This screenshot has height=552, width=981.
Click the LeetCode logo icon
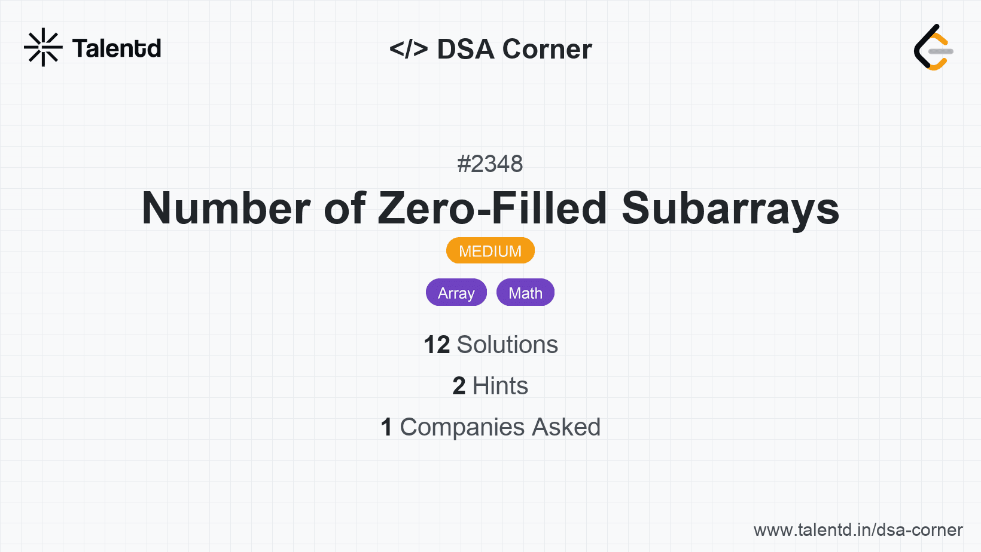[933, 48]
